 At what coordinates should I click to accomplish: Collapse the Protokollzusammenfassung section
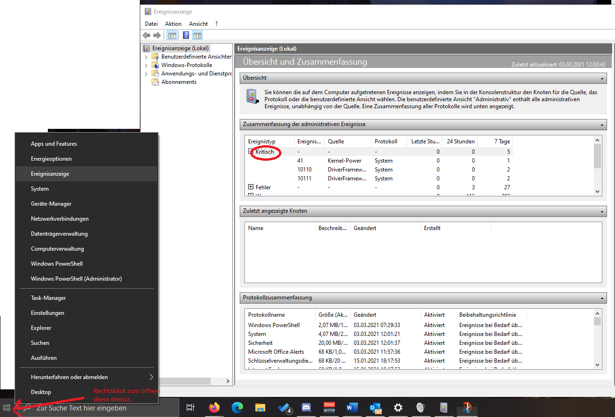(x=602, y=298)
